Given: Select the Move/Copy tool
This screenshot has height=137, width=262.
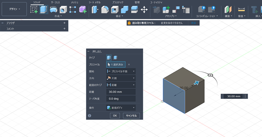Looking at the screenshot, I should (x=144, y=9).
